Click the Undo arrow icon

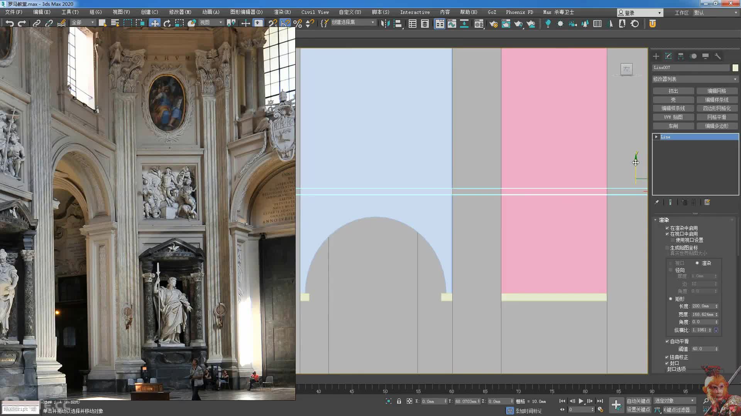tap(10, 23)
